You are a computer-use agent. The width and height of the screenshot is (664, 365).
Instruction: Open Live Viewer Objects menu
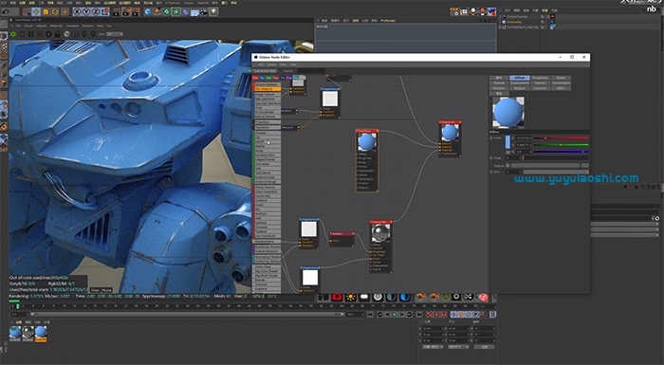tap(41, 26)
